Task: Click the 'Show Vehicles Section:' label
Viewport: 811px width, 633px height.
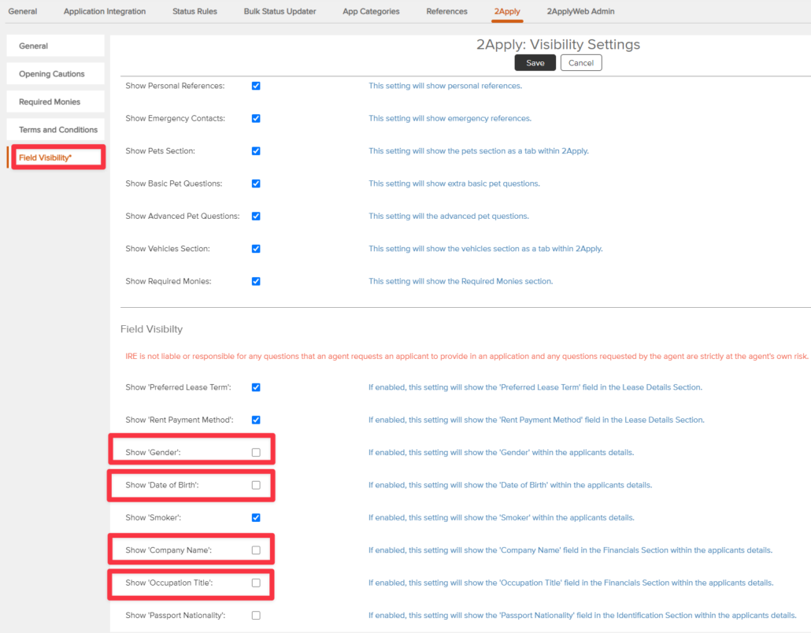Action: pyautogui.click(x=168, y=249)
